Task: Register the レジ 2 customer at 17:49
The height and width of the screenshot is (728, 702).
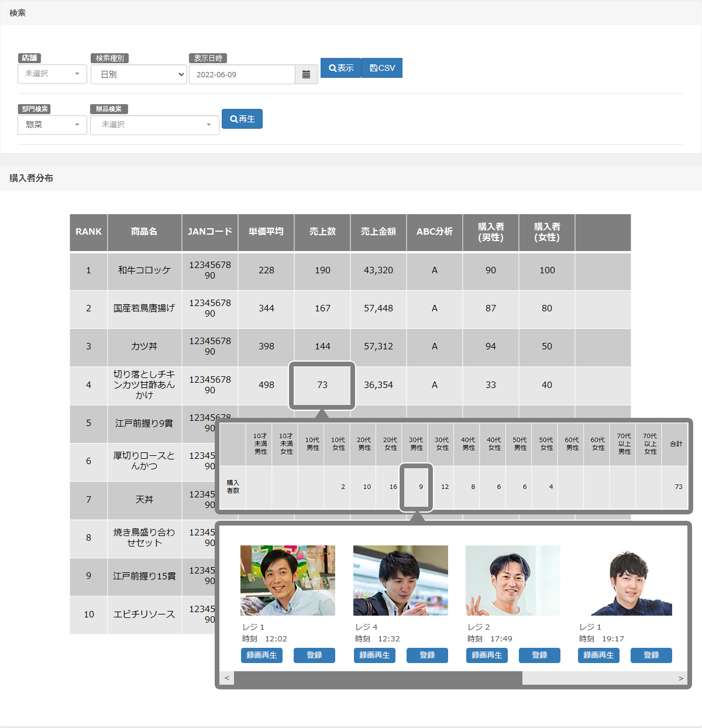Action: pyautogui.click(x=539, y=655)
